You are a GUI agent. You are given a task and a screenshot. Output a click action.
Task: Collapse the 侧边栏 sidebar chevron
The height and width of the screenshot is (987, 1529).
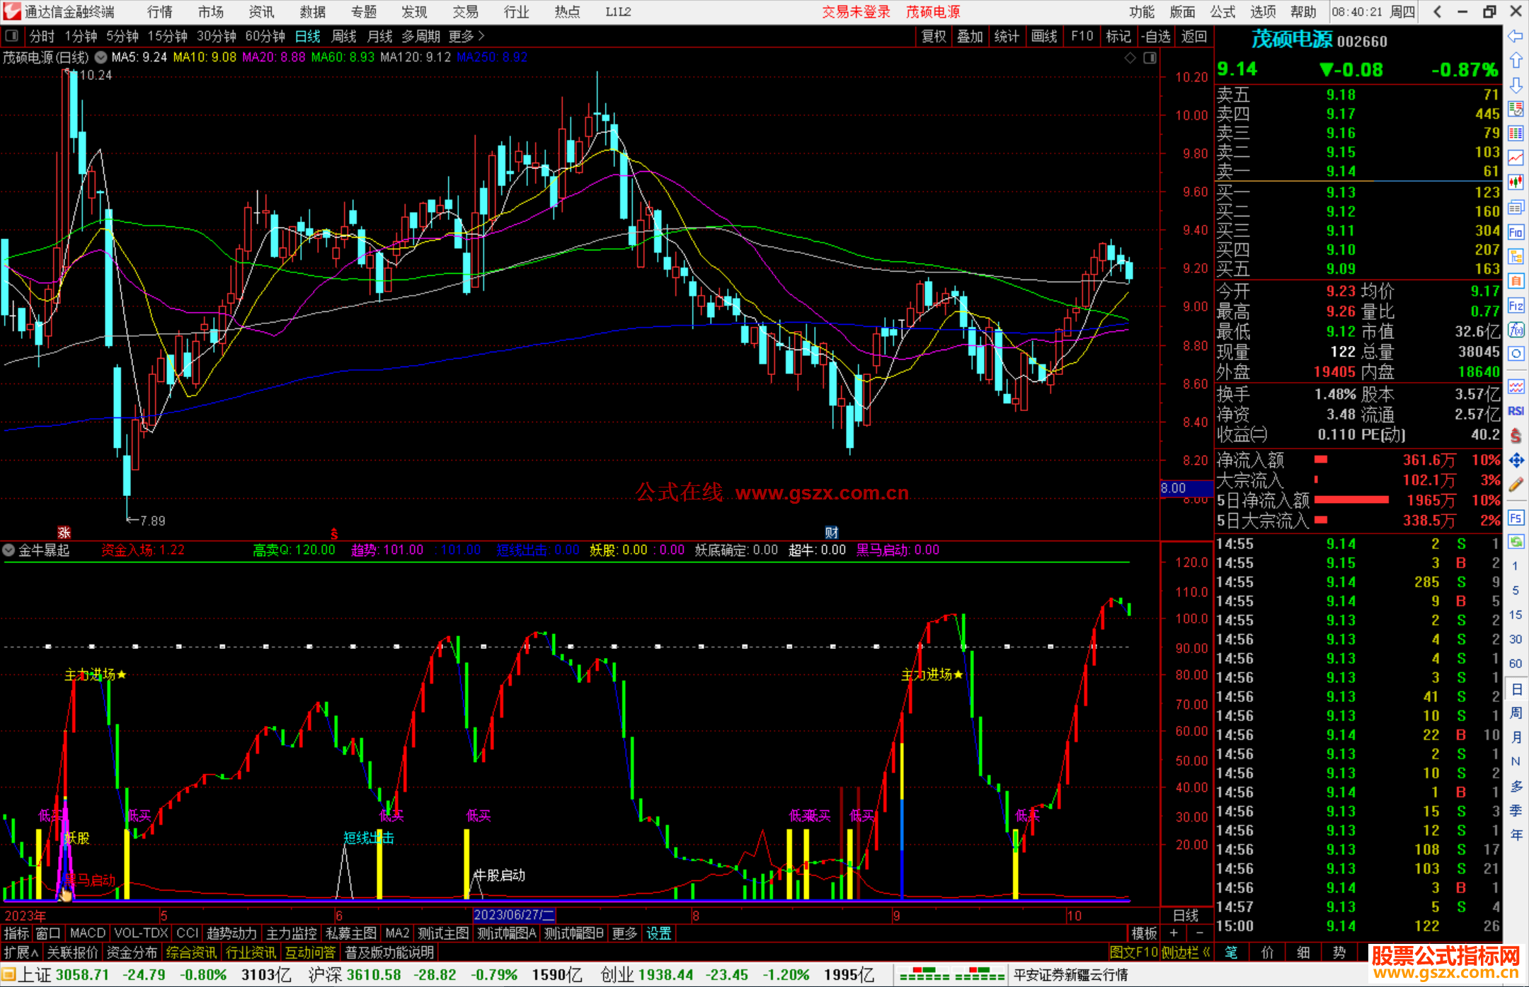point(1206,952)
